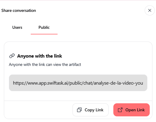Screen dimensions: 156x122
Task: Click the 'Copy Link' text label
Action: pos(94,110)
